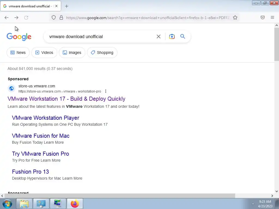Screen dimensions: 279x209
Task: Select the vmware download unofficial browser tab
Action: tap(31, 6)
